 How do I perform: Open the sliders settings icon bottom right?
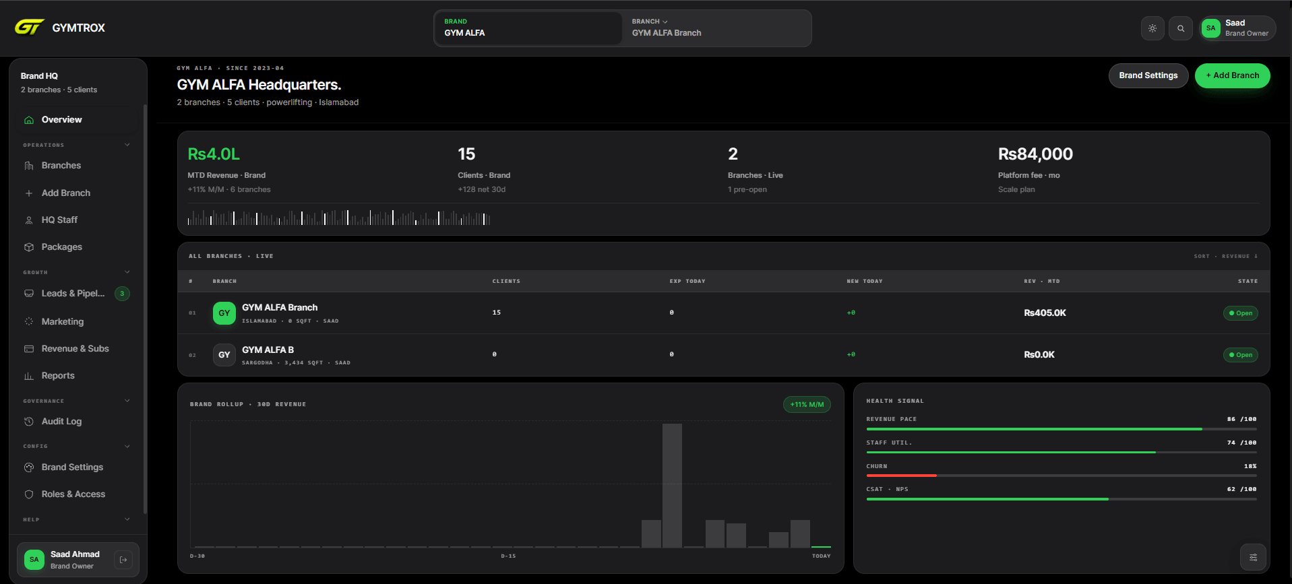[x=1253, y=557]
